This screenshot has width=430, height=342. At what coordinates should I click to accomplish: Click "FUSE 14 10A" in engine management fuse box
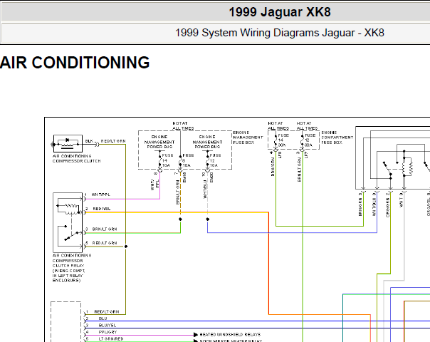click(x=167, y=160)
